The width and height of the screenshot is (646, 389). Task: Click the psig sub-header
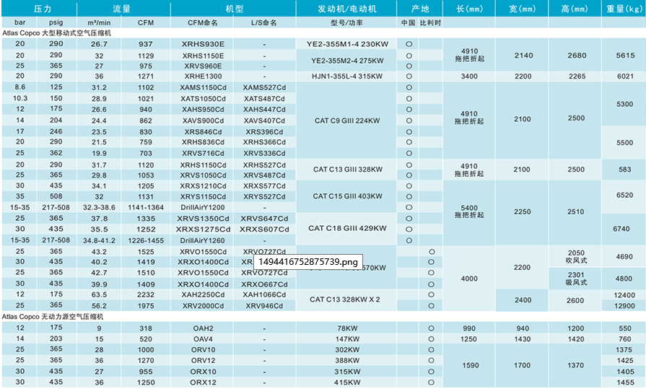click(x=56, y=22)
